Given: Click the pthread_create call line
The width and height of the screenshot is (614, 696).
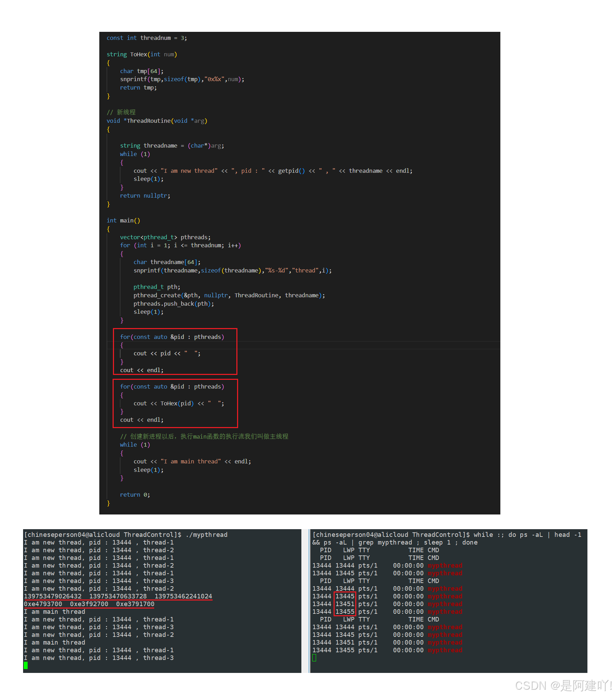Looking at the screenshot, I should (229, 295).
